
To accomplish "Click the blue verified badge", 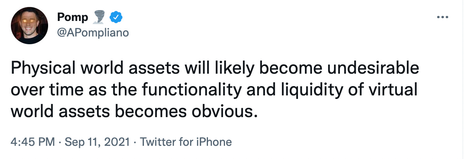I will tap(116, 17).
